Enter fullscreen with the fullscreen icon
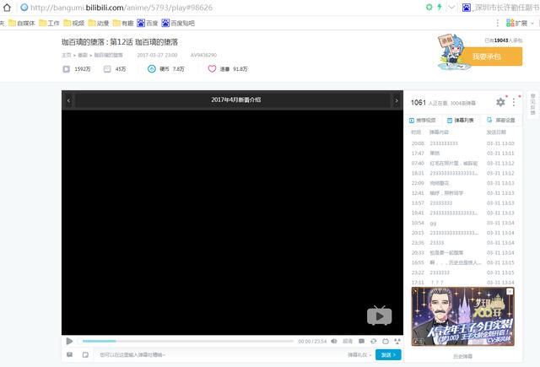The width and height of the screenshot is (540, 367). click(x=397, y=341)
